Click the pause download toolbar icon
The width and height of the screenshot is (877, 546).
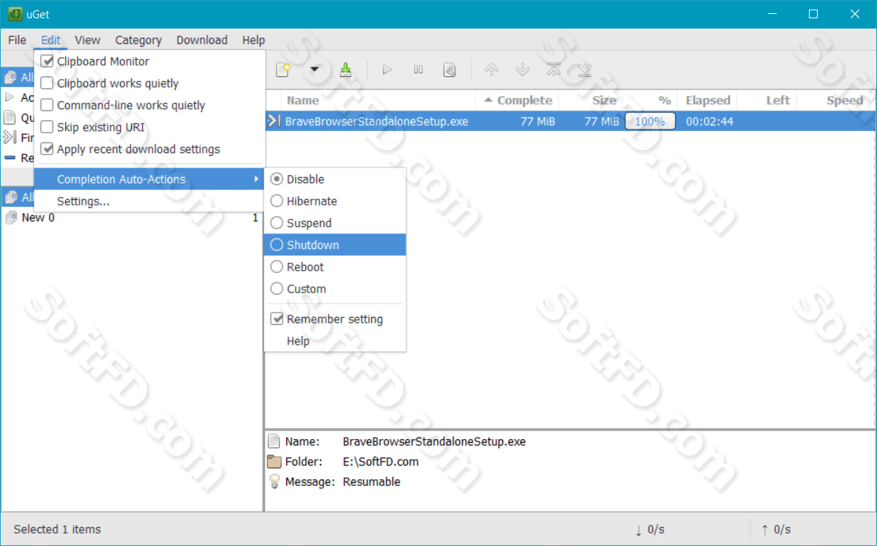tap(418, 70)
